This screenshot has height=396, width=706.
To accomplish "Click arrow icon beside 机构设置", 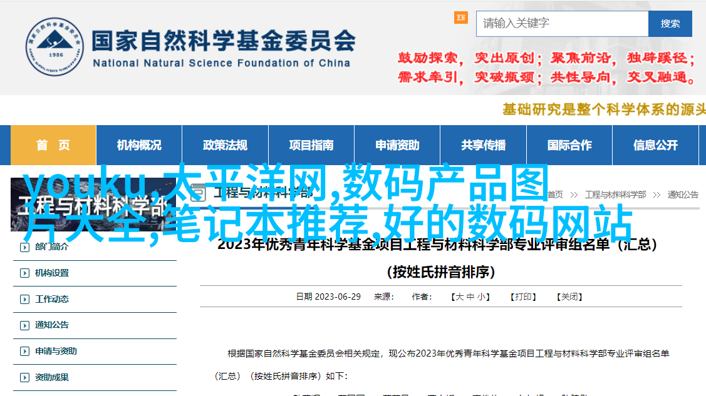I will click(x=24, y=273).
